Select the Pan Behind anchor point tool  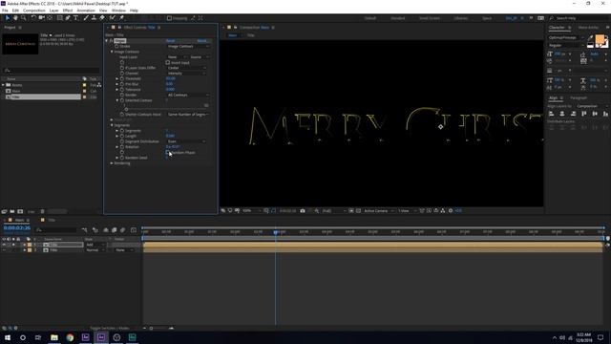[x=50, y=18]
